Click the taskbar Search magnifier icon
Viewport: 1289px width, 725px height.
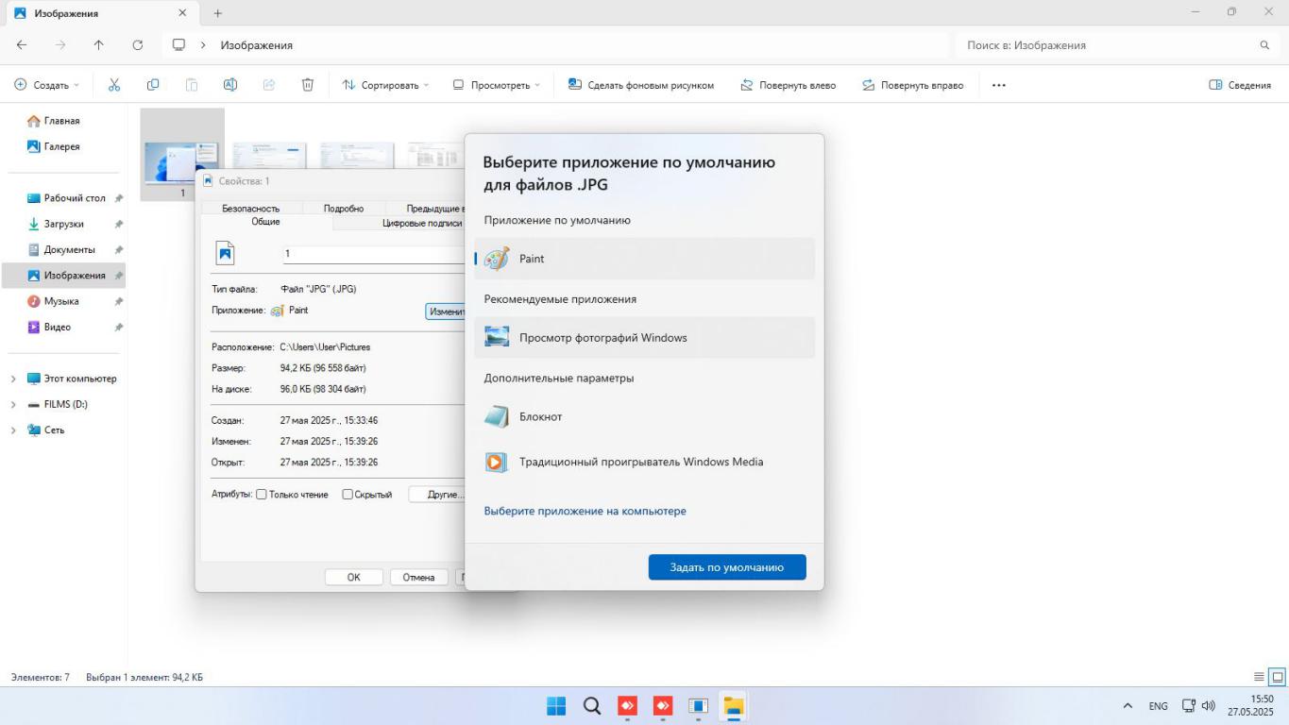(592, 706)
